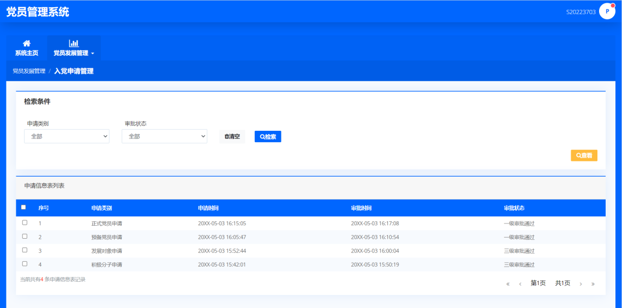The height and width of the screenshot is (308, 622).
Task: Click application time 20XX-05-03 16:05:47
Action: click(x=222, y=237)
